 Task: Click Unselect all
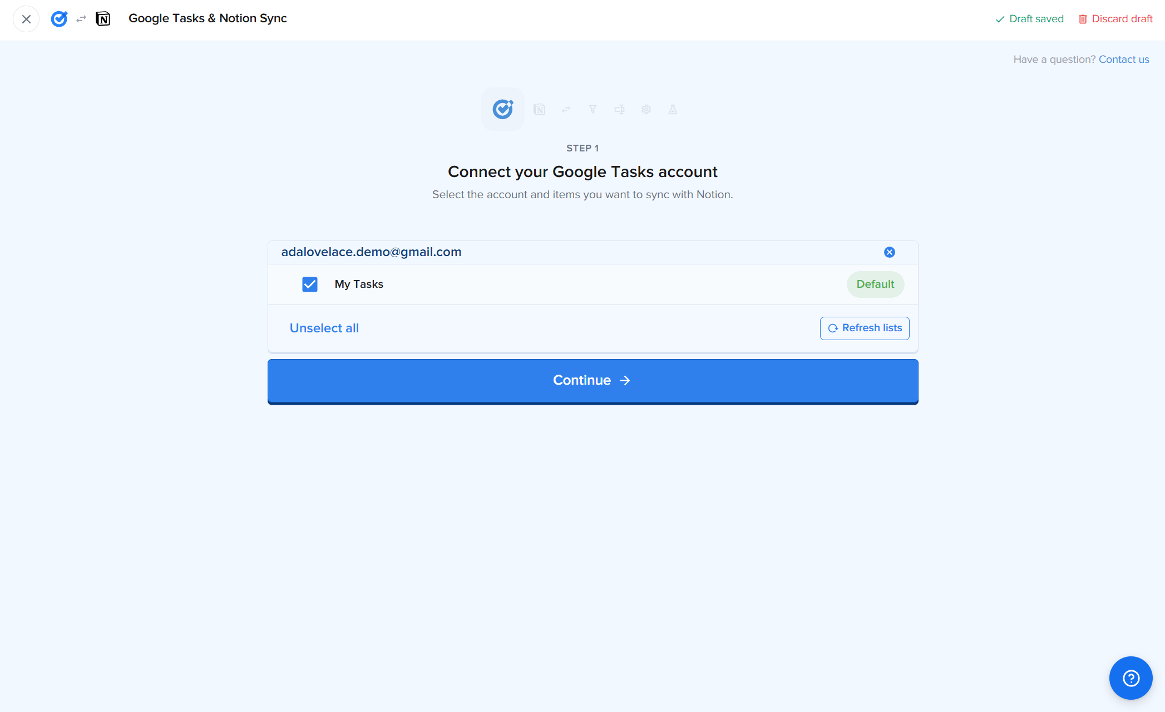pos(324,328)
